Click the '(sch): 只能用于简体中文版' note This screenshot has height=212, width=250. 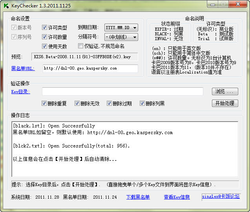pyautogui.click(x=181, y=53)
